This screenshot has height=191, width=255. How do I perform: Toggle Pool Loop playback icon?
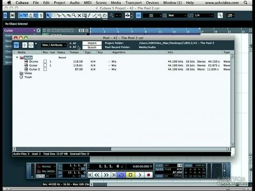coord(31,45)
